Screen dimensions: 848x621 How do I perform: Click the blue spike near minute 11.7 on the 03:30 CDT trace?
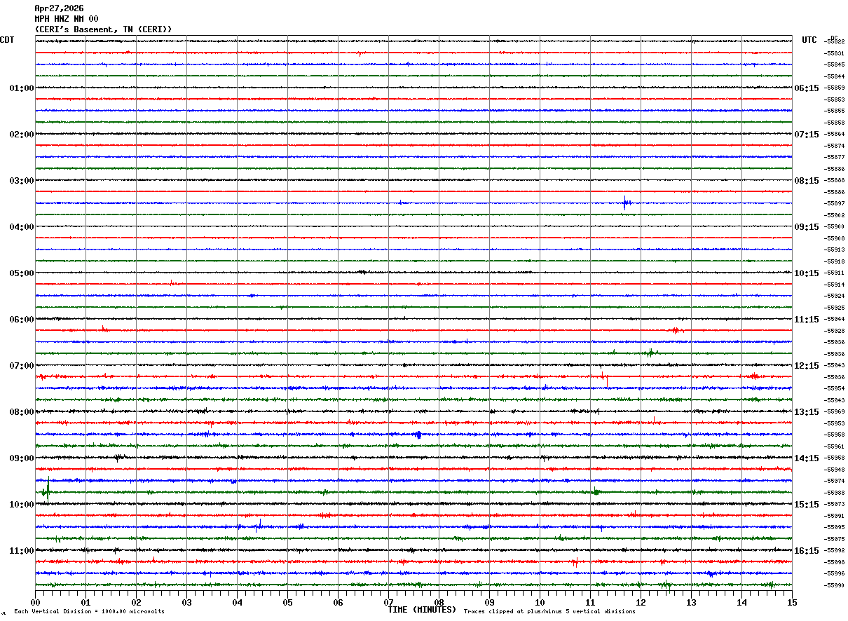pyautogui.click(x=625, y=203)
